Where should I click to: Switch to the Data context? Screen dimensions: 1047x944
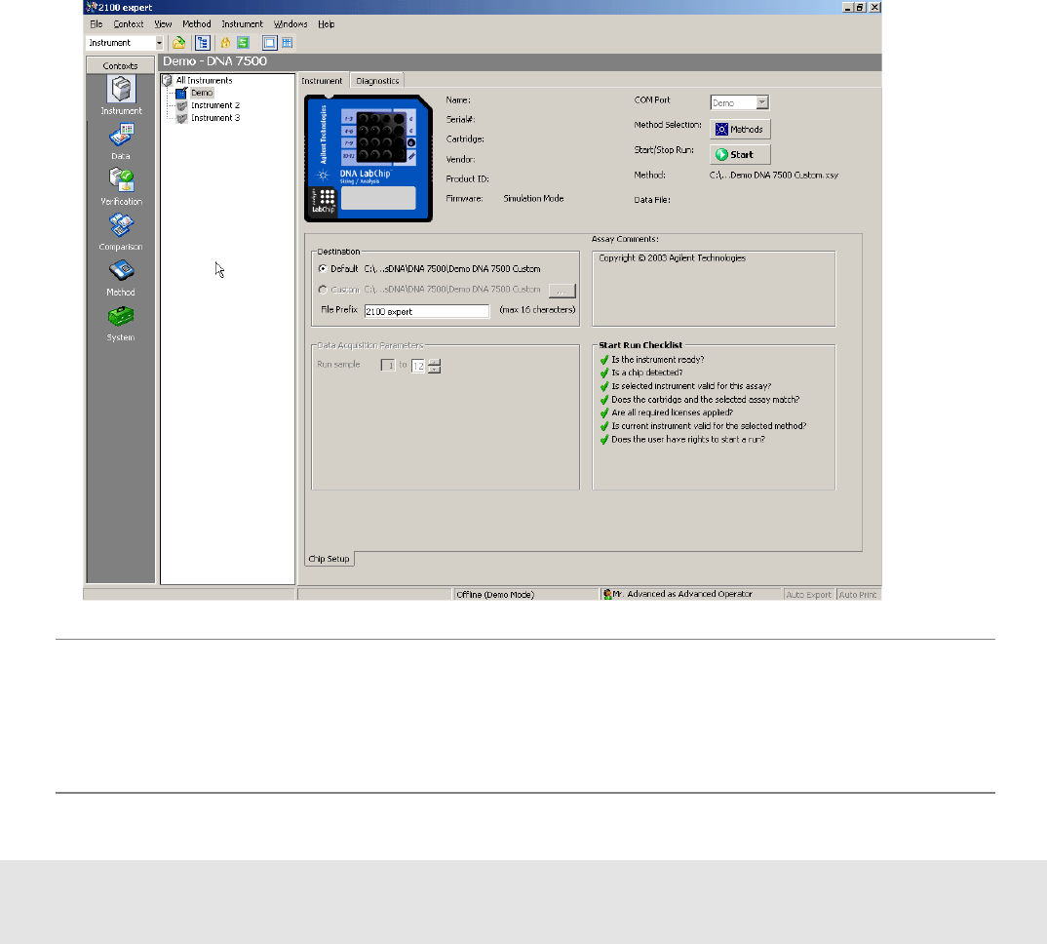pyautogui.click(x=121, y=141)
